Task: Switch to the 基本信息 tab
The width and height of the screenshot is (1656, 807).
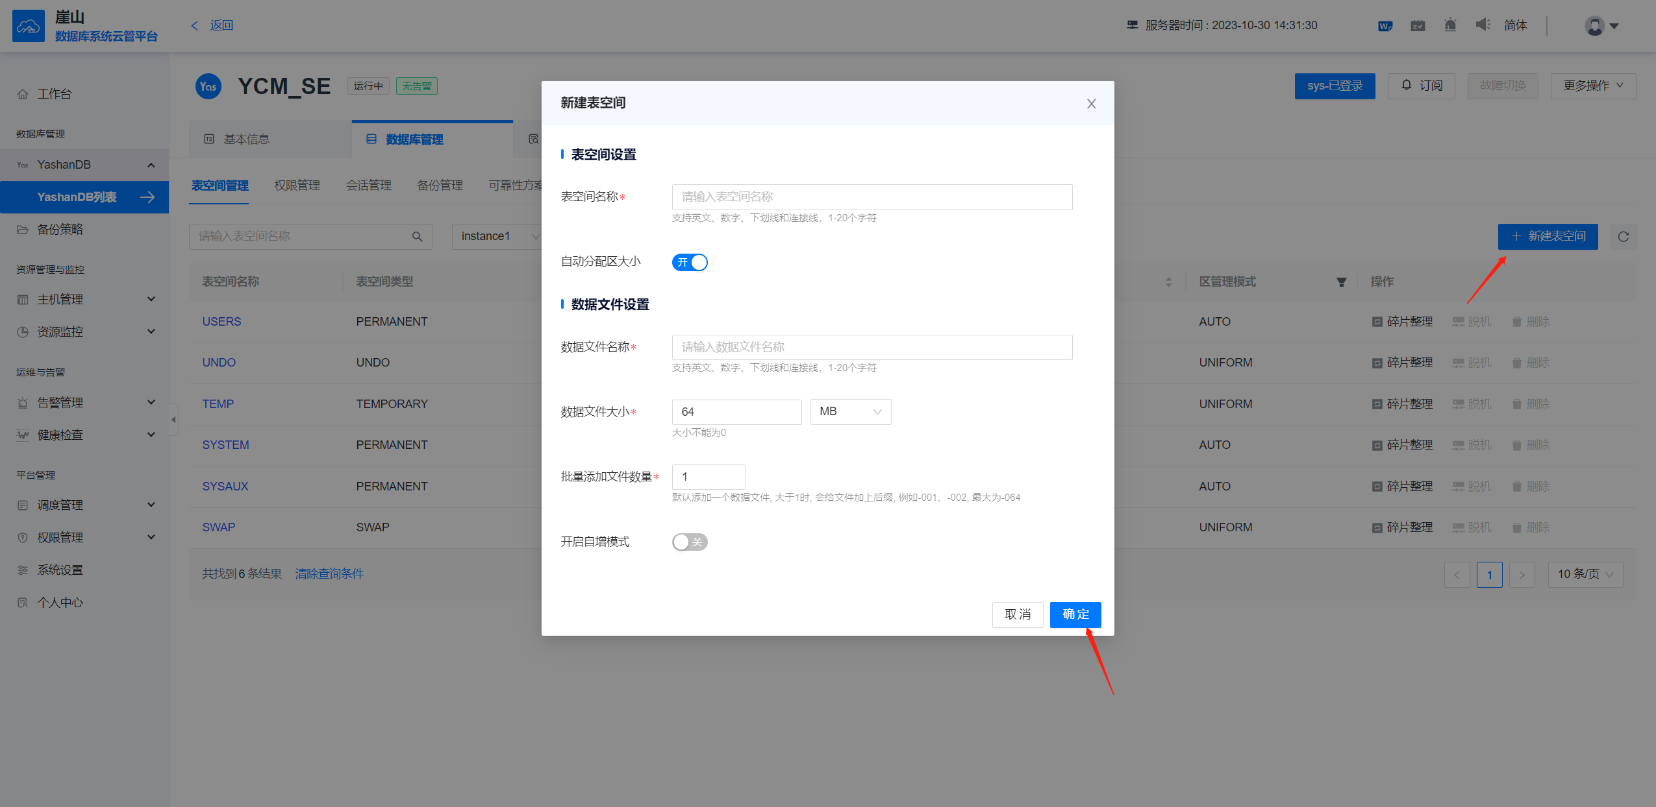Action: pyautogui.click(x=246, y=139)
